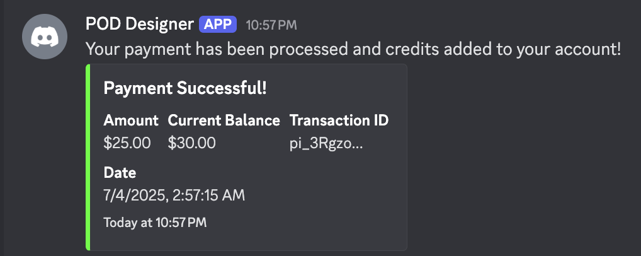Screen dimensions: 641x256
Task: Click the Amount field label
Action: [131, 120]
